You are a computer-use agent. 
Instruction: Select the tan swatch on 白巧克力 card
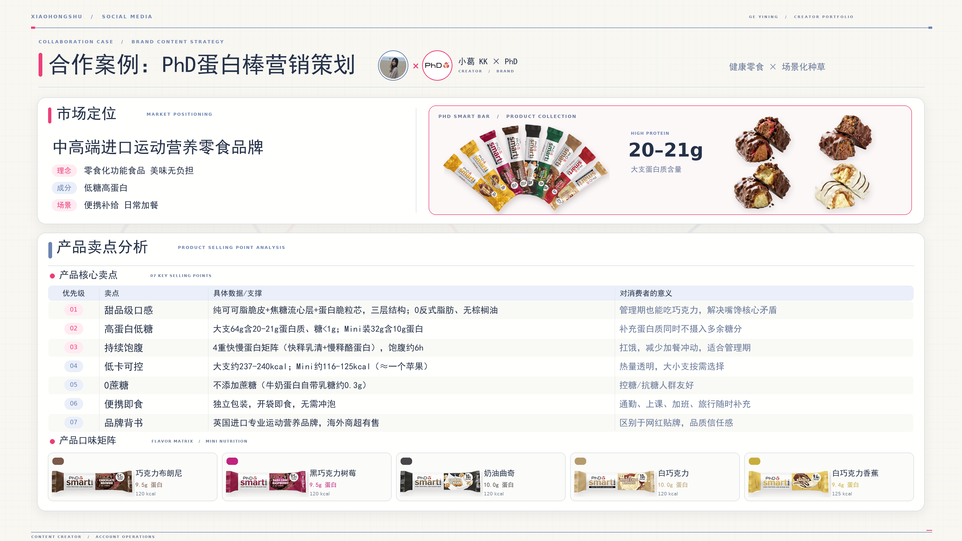pos(580,461)
